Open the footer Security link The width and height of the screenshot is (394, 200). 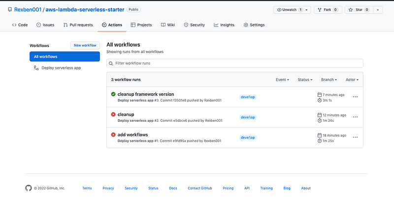(131, 188)
